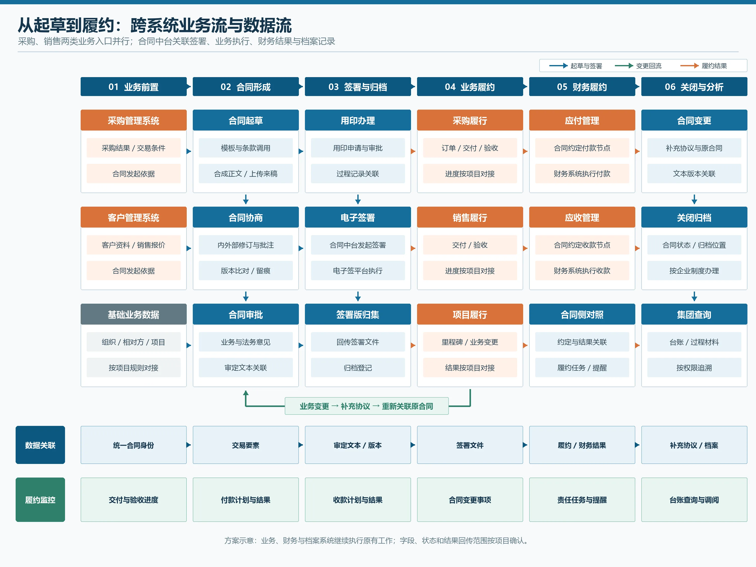Click the grey 基础业务数据 card header
The height and width of the screenshot is (567, 756).
(x=134, y=314)
